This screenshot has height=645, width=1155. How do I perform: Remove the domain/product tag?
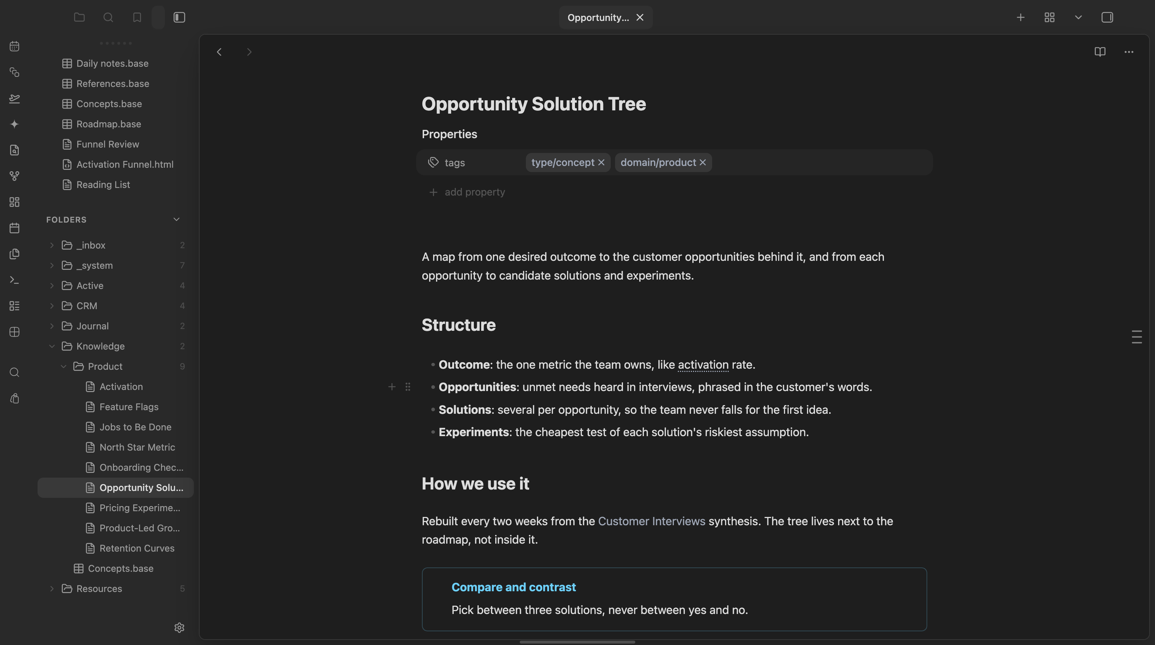(x=703, y=163)
